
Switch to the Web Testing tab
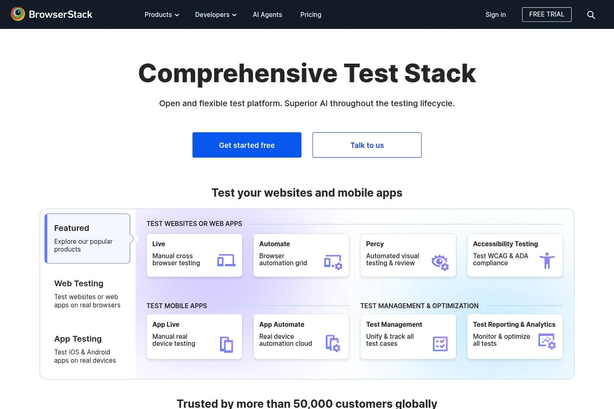click(87, 294)
